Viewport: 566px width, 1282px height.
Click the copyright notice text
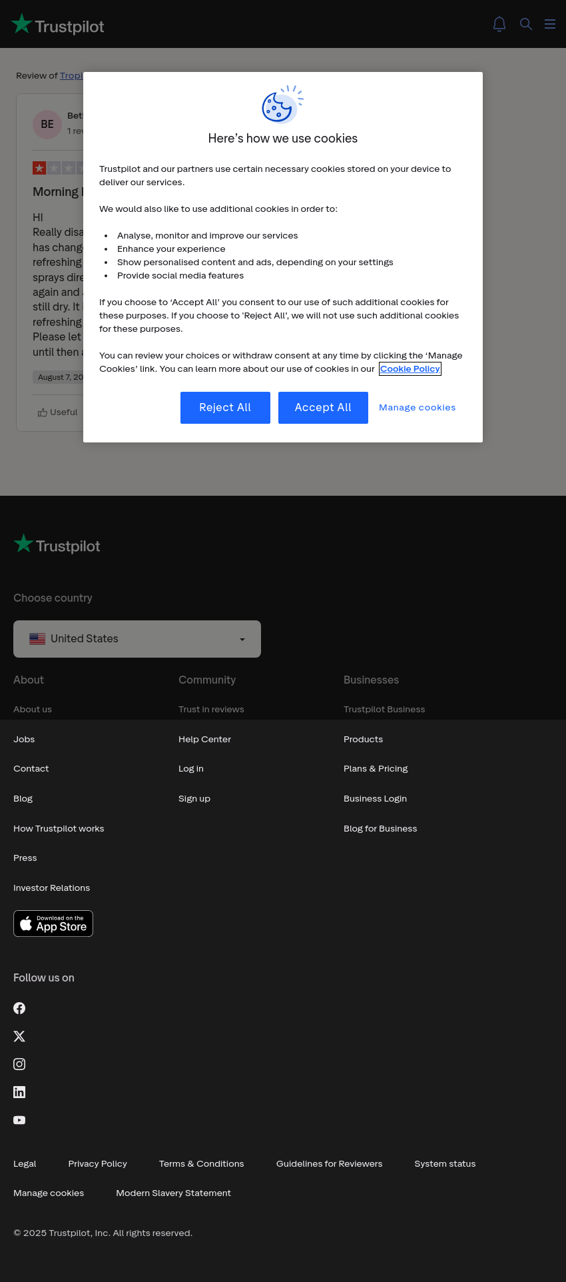103,1233
